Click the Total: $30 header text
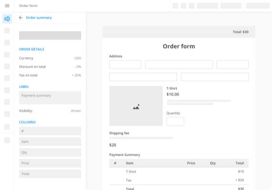 click(241, 32)
